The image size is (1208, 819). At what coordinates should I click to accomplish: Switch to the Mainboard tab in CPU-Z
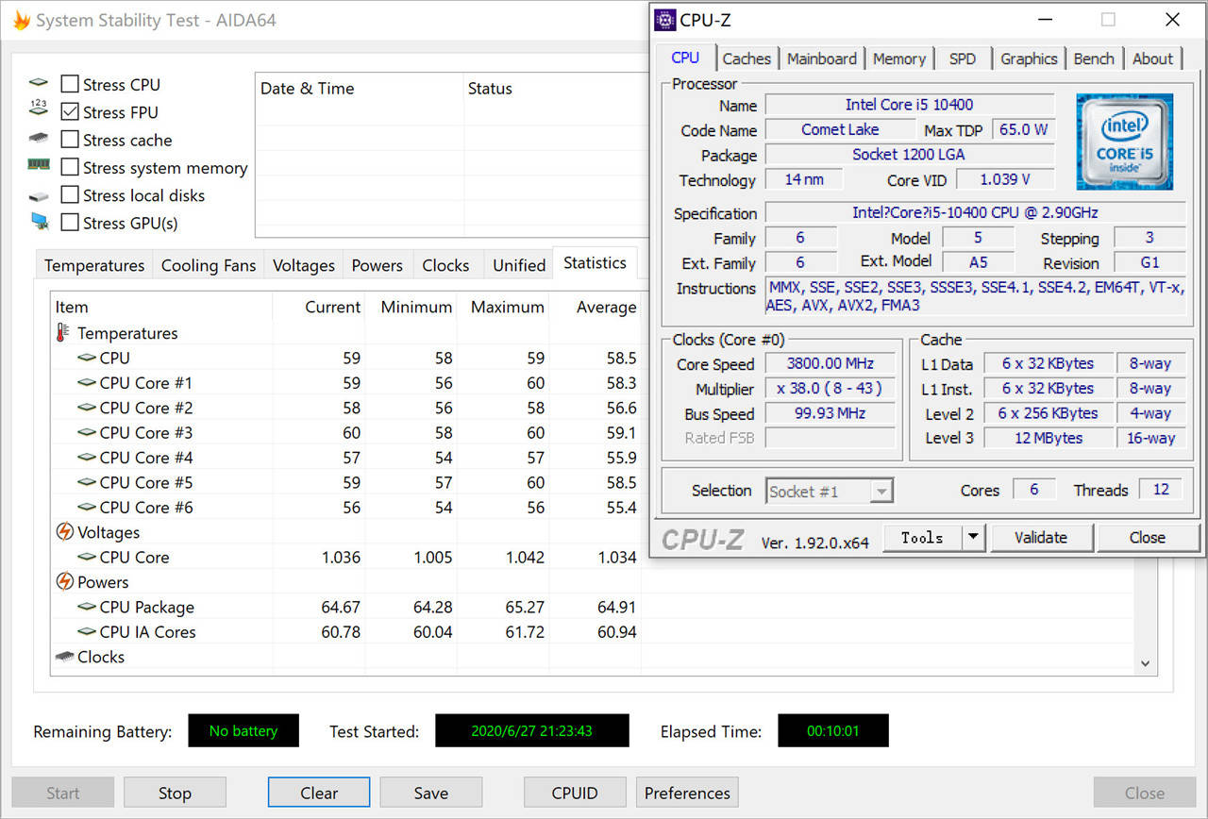click(821, 58)
